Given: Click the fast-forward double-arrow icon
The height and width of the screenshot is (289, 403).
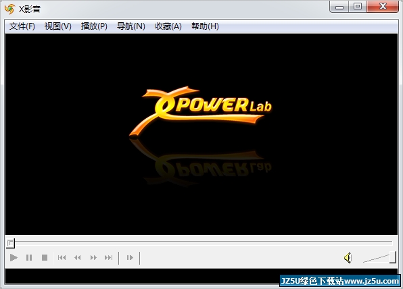Looking at the screenshot, I should (x=93, y=257).
